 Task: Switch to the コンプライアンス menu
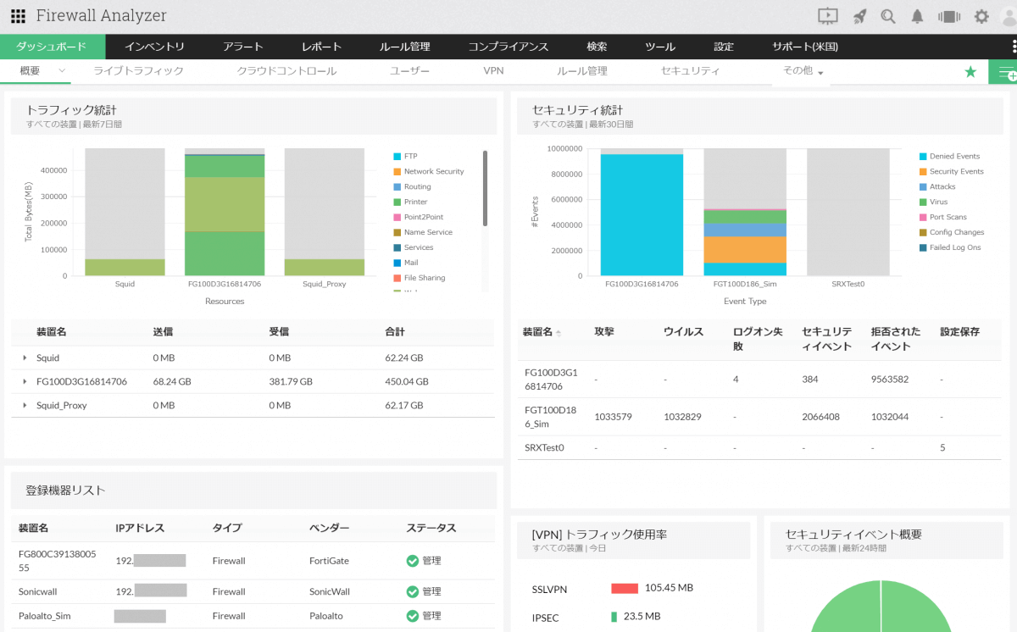[509, 47]
